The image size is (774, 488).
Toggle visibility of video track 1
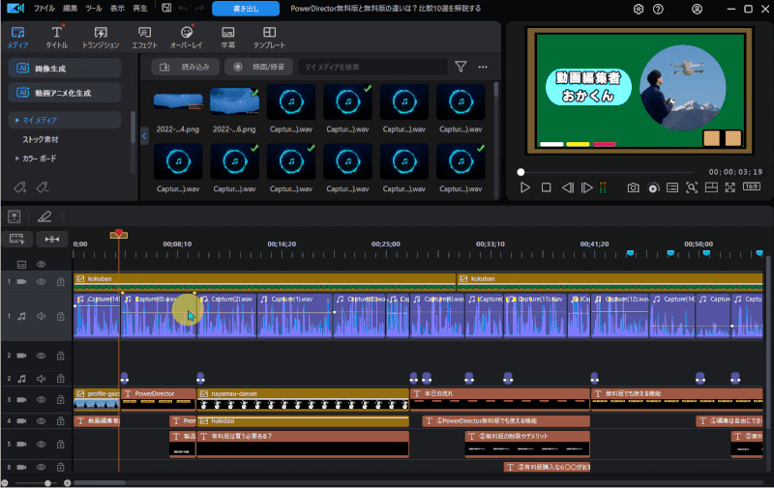click(x=41, y=282)
